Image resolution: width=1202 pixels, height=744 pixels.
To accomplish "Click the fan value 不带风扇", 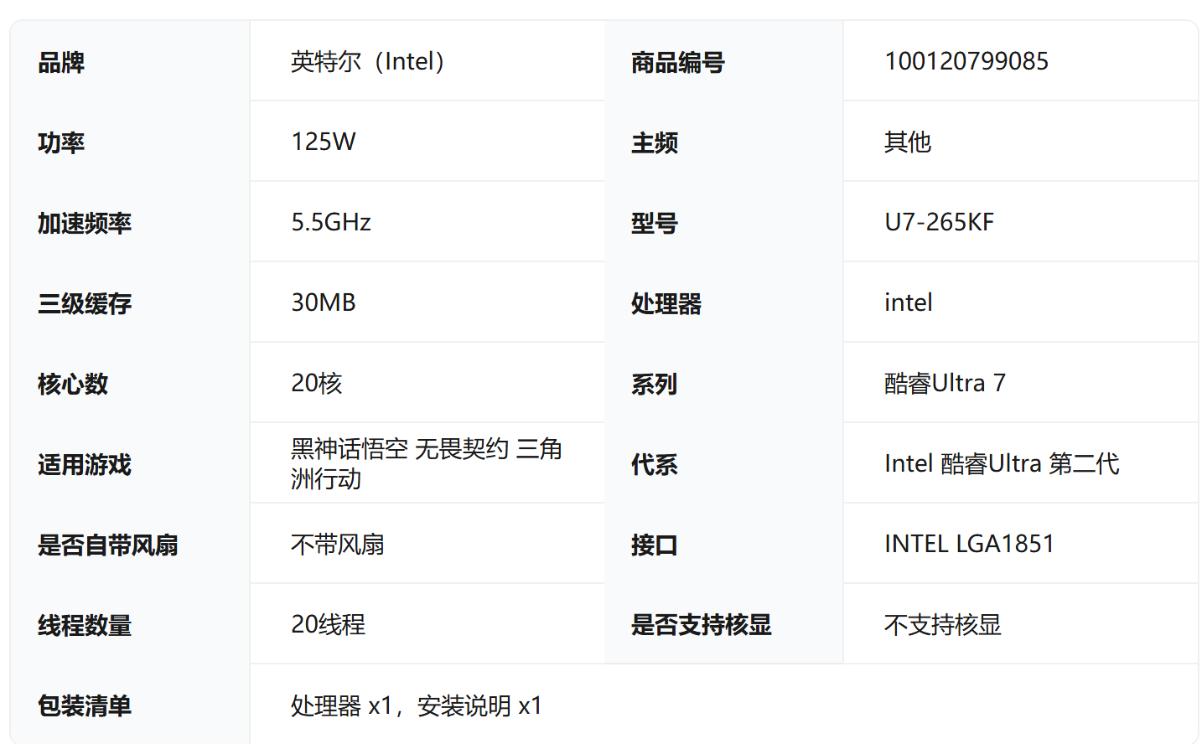I will pyautogui.click(x=337, y=545).
